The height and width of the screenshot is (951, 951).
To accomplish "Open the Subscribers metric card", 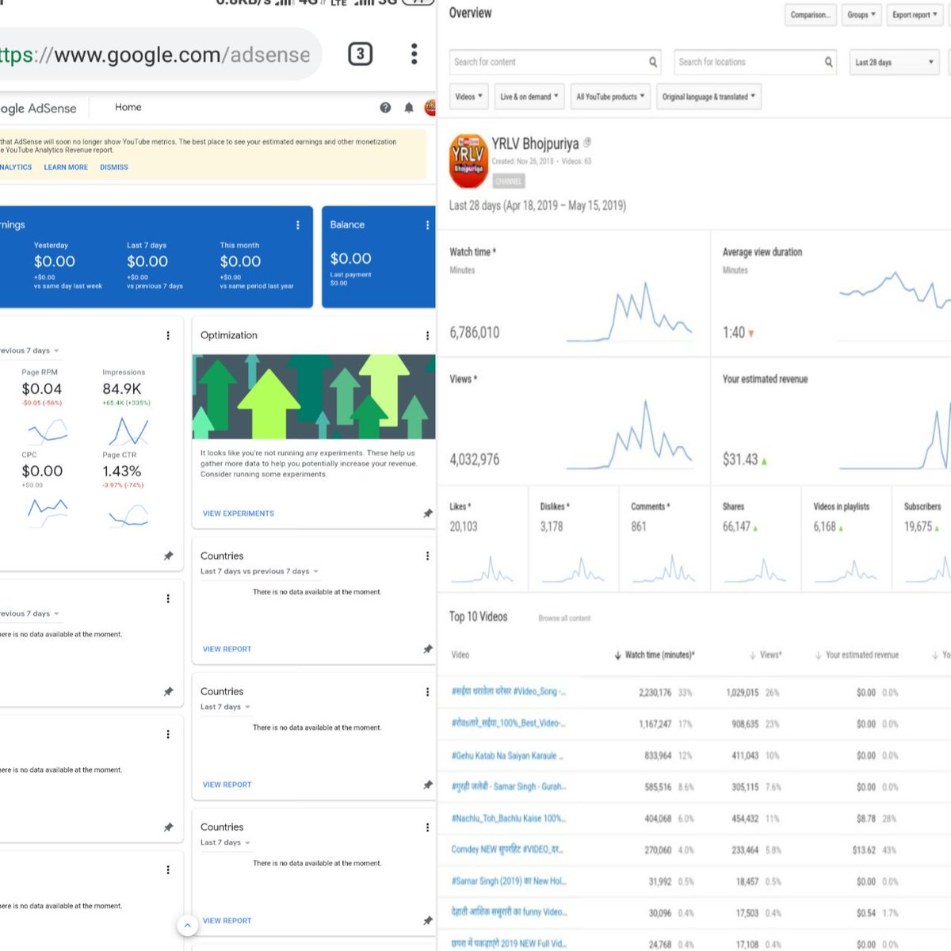I will (922, 539).
